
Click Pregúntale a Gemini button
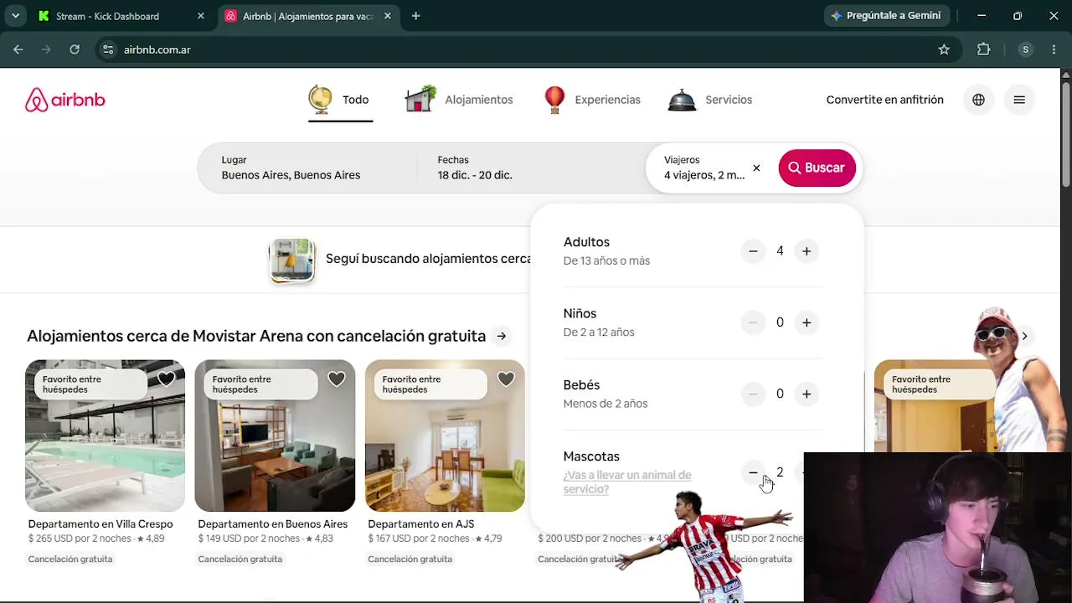[x=886, y=16]
